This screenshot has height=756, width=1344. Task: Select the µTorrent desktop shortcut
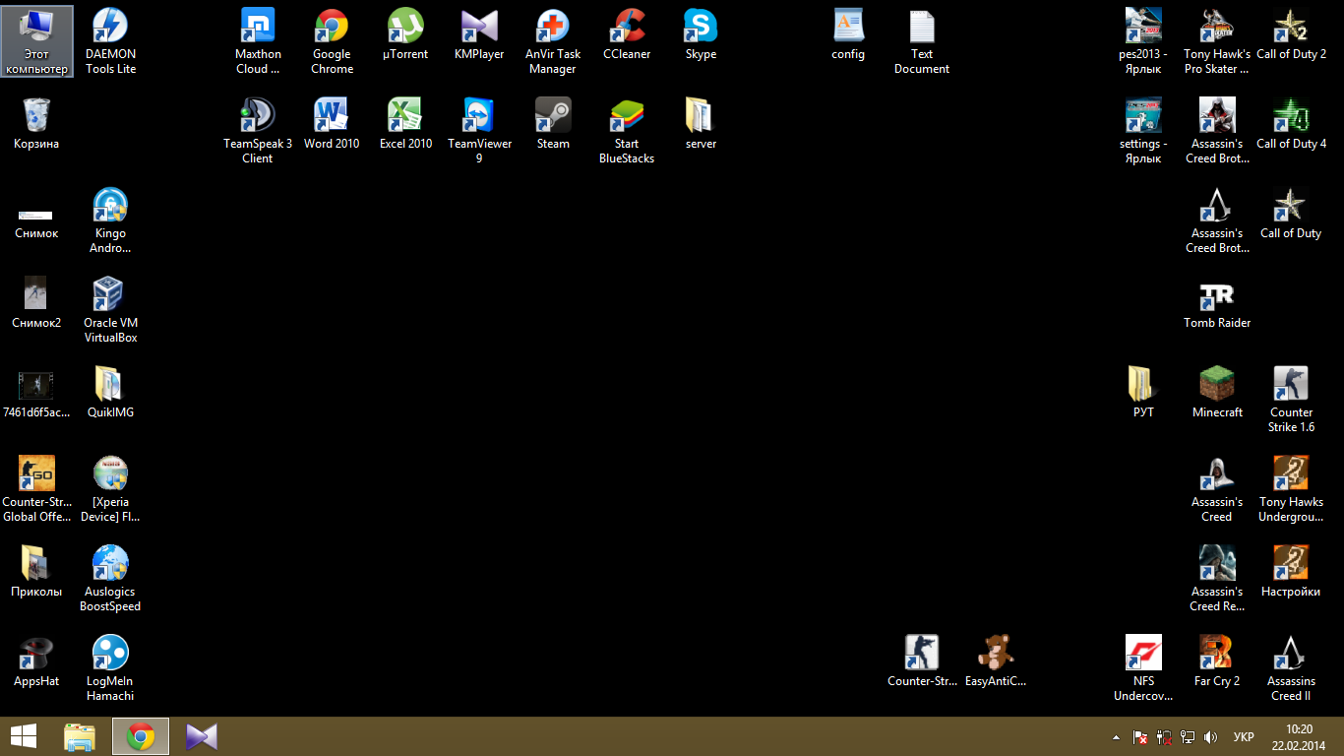tap(405, 34)
